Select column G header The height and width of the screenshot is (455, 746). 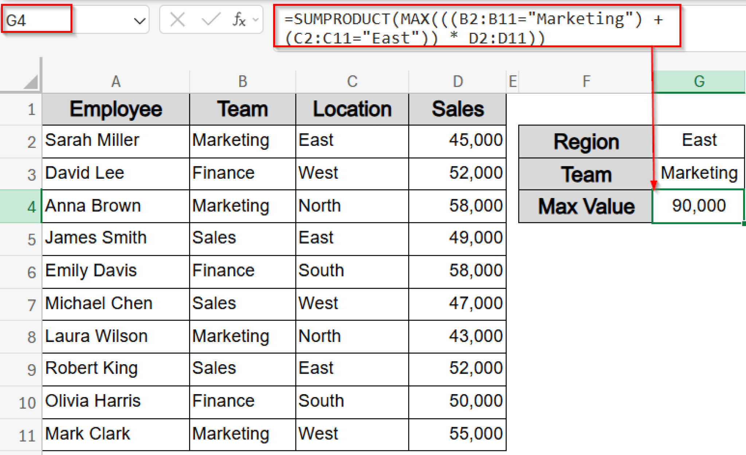click(x=699, y=81)
